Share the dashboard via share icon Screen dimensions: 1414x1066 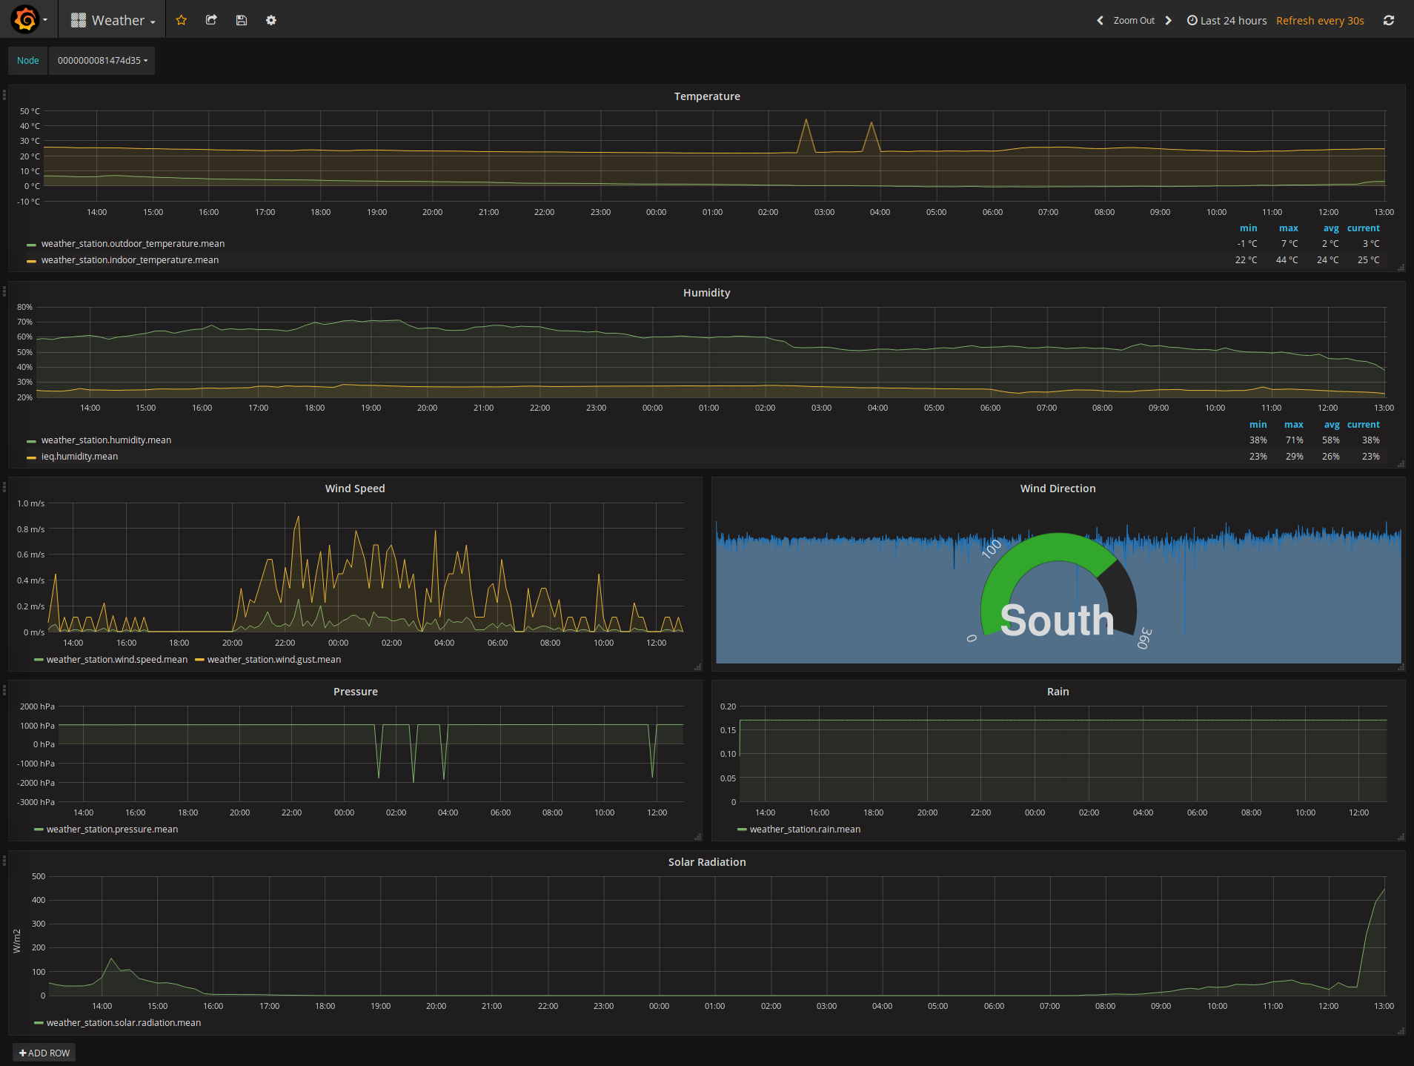coord(211,21)
